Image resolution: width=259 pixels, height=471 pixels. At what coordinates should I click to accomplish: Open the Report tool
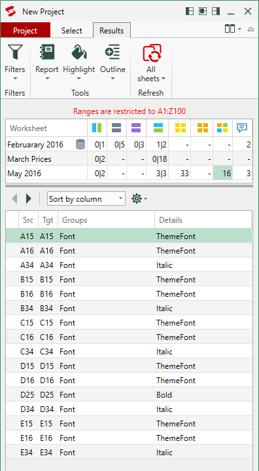(x=47, y=62)
